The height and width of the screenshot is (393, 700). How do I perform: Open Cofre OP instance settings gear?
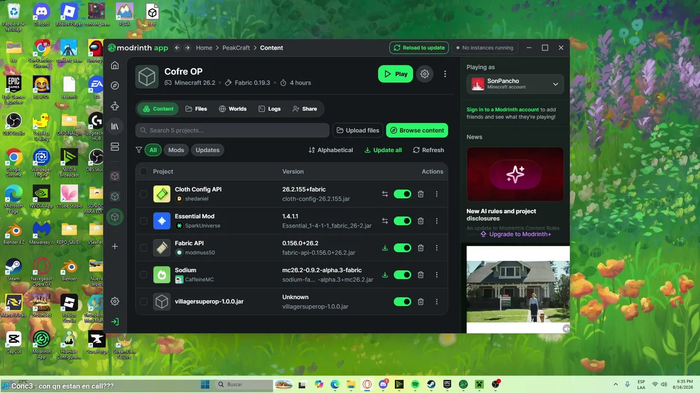(x=425, y=74)
